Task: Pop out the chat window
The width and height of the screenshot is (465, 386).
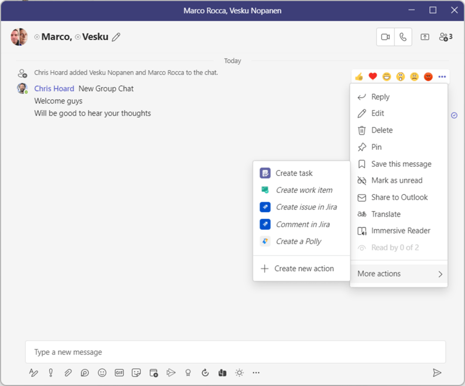Action: [425, 37]
